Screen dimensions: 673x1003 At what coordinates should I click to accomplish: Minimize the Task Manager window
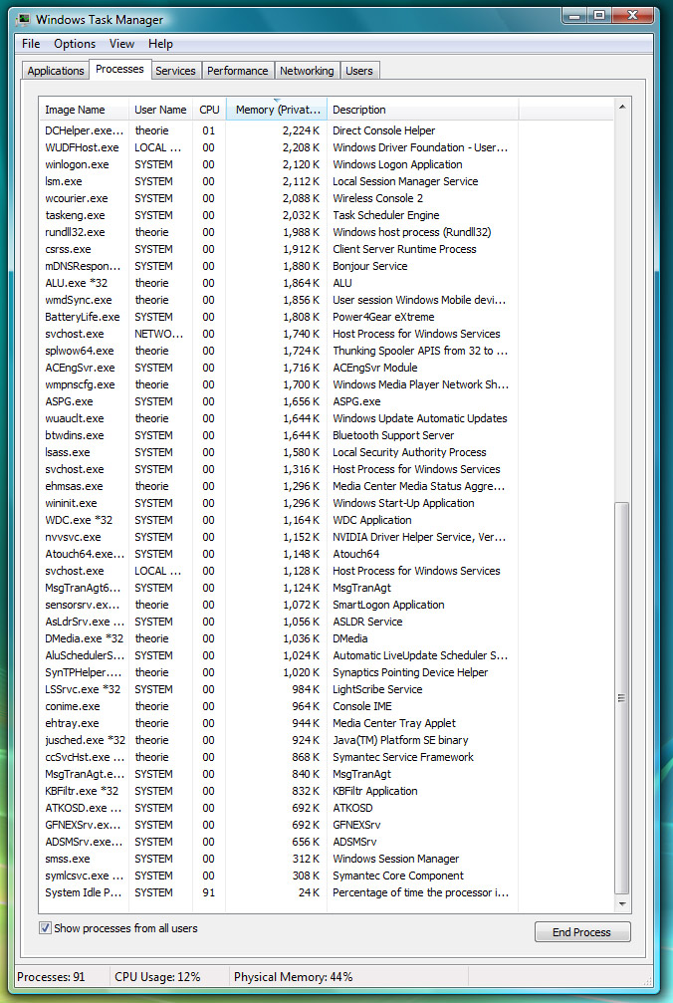tap(574, 15)
